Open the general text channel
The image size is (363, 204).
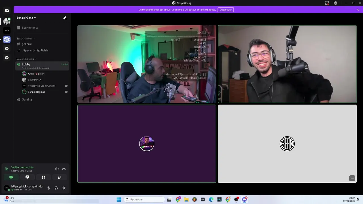(x=42, y=44)
